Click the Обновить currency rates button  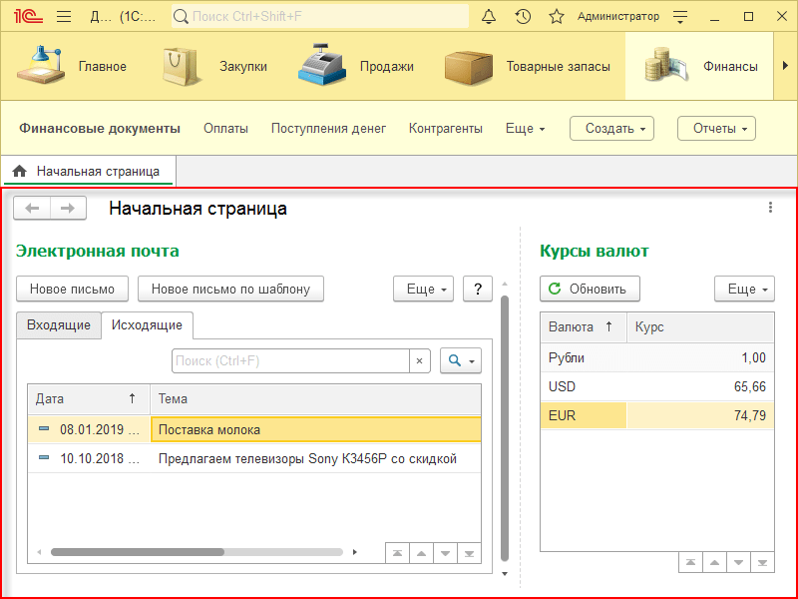coord(590,289)
